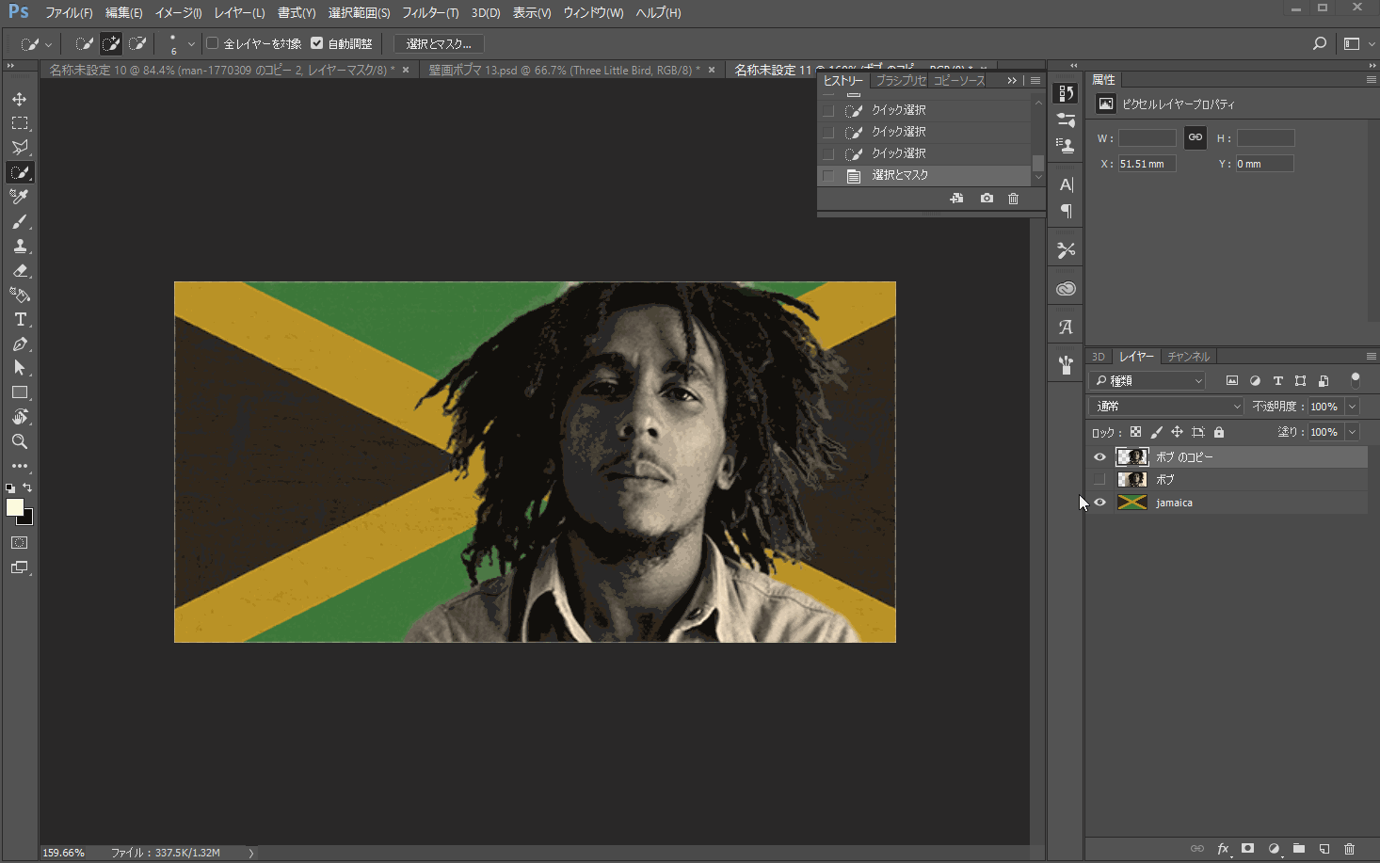Select the Brush tool in the toolbox
This screenshot has height=863, width=1380.
[20, 221]
